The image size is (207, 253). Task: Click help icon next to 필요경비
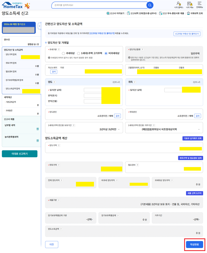click(137, 165)
